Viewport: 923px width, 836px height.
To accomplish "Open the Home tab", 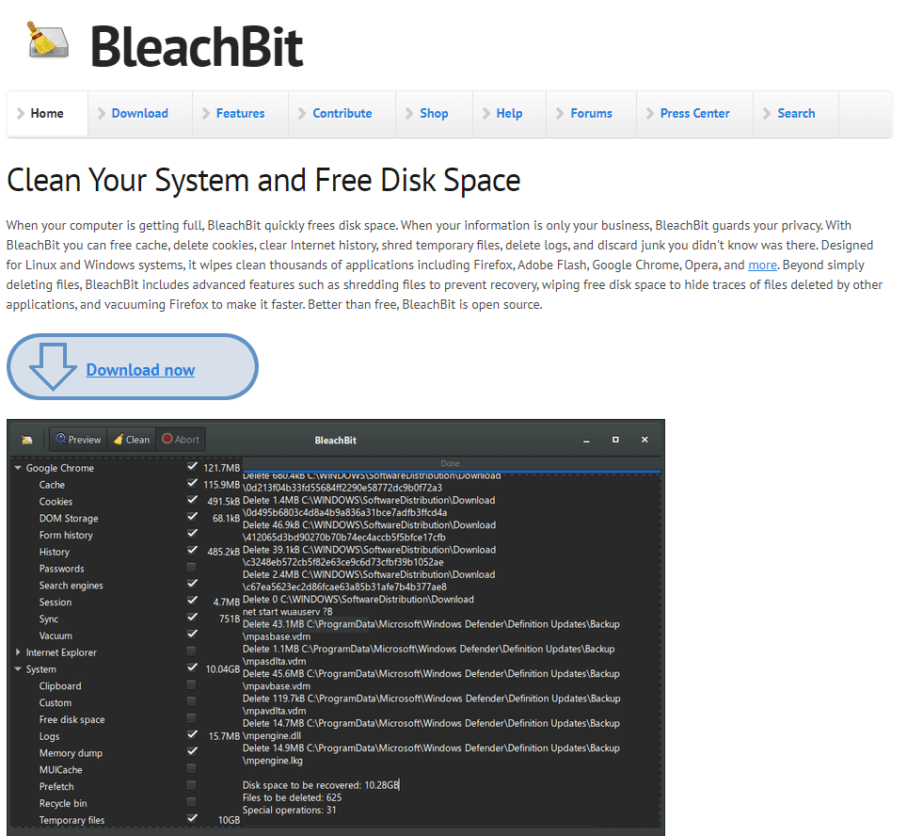I will tap(47, 113).
